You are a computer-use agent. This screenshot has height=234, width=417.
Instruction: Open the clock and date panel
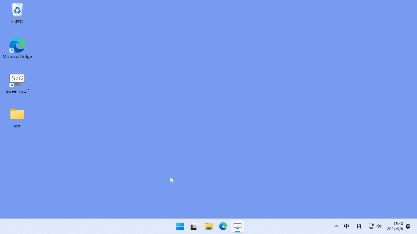click(x=395, y=226)
